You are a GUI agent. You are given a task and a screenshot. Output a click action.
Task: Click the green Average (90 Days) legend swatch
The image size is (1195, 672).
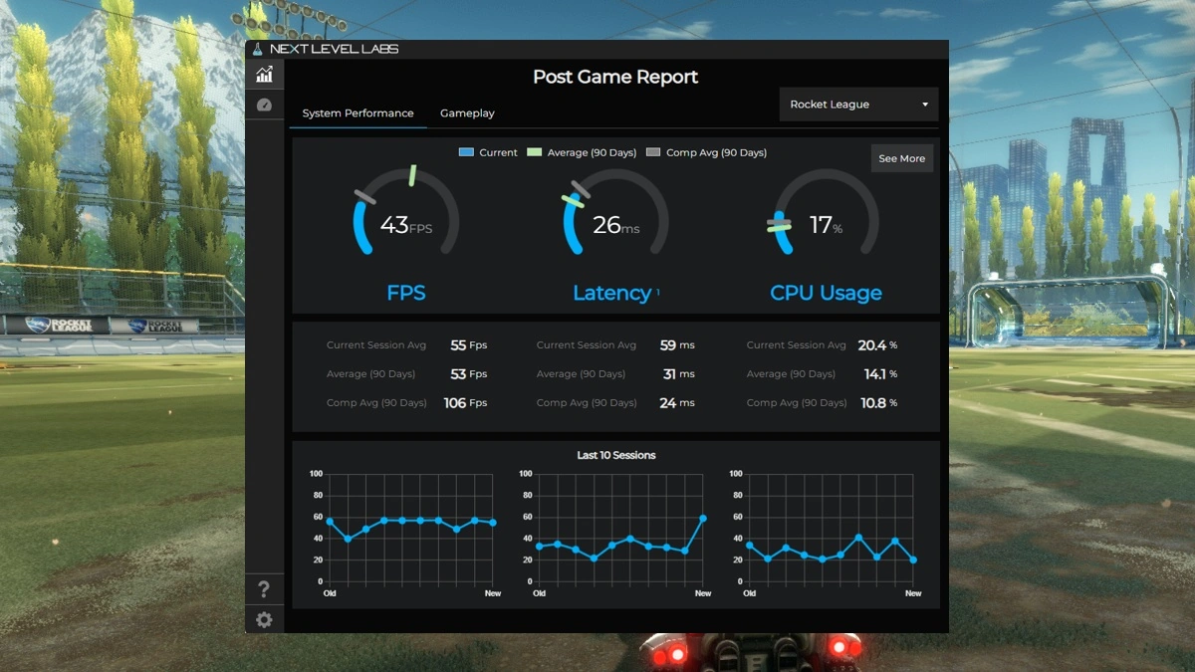(x=535, y=152)
